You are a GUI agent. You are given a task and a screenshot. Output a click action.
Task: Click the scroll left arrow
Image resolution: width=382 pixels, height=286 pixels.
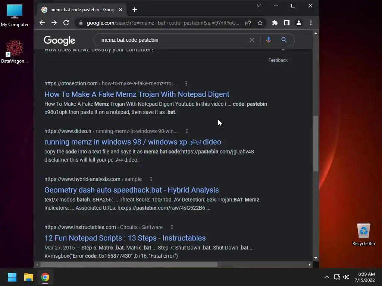(37, 265)
